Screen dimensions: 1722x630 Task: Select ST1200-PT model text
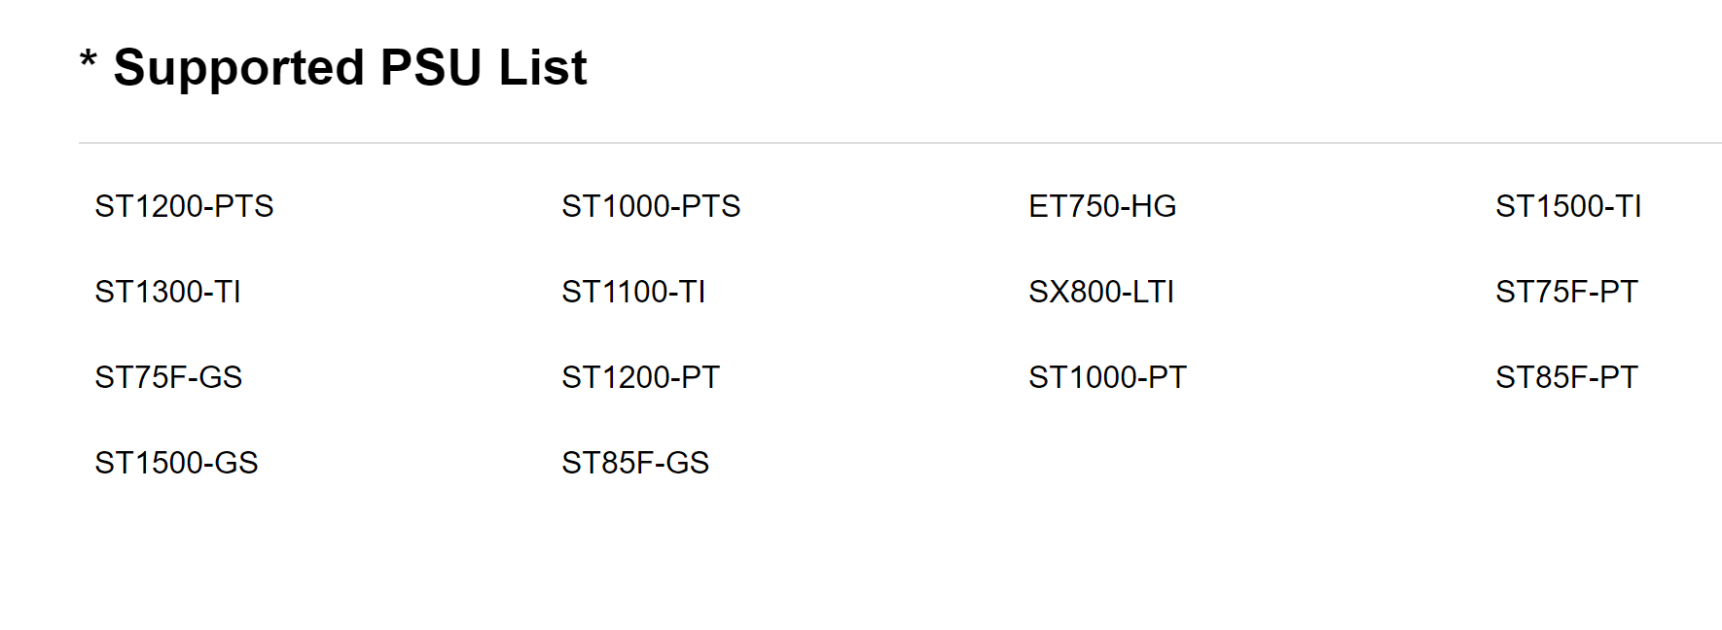click(640, 377)
